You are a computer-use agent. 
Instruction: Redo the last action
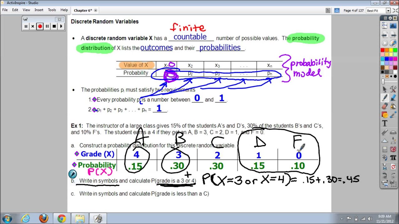point(393,175)
